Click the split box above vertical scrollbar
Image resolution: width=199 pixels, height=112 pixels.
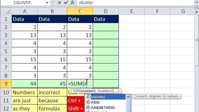(x=197, y=8)
